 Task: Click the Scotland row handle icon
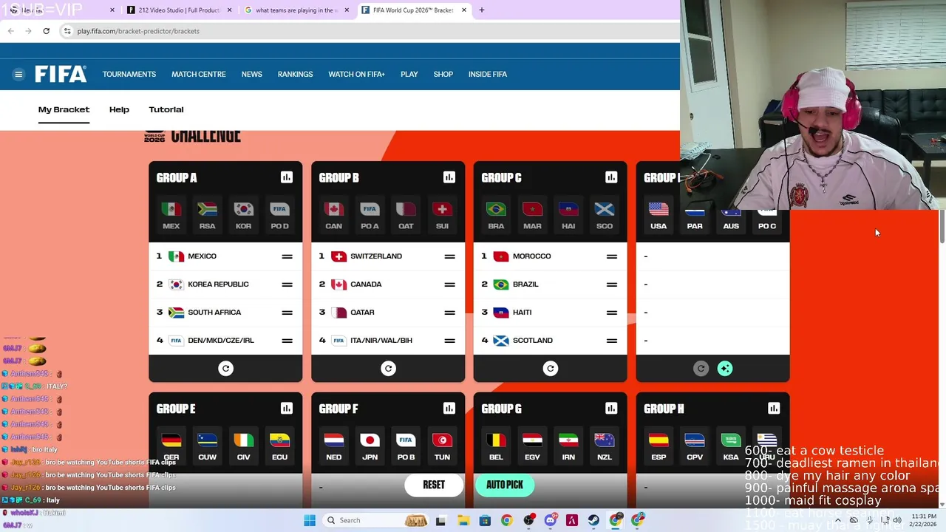(612, 341)
